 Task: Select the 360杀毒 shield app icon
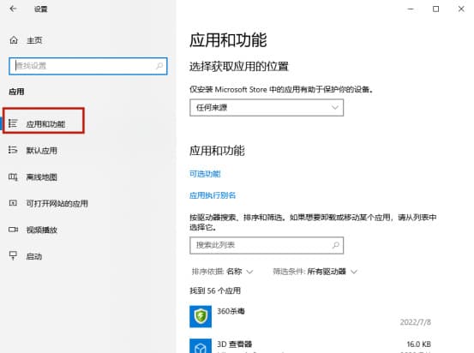201,316
